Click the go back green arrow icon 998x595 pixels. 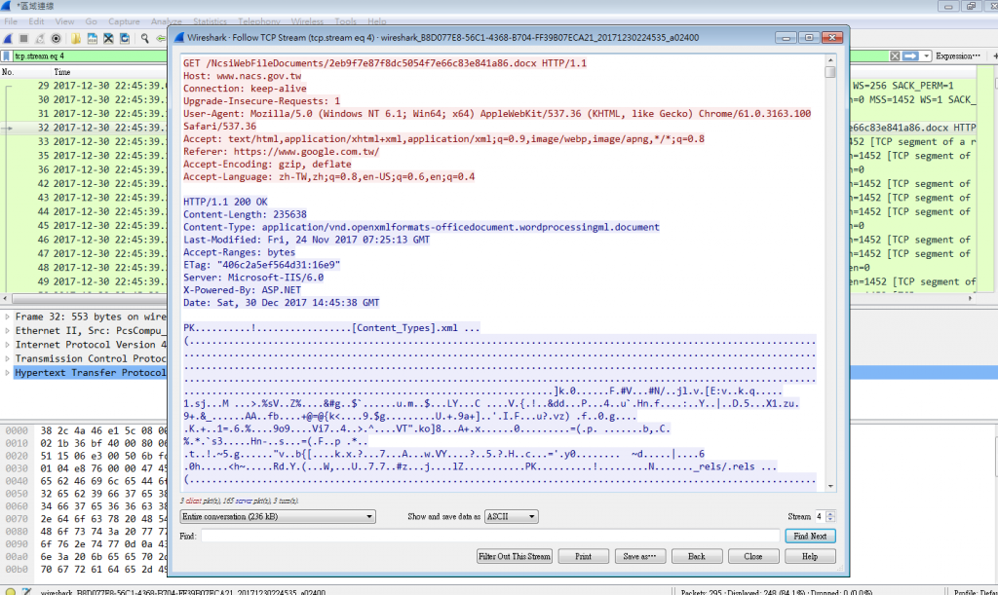[x=161, y=39]
